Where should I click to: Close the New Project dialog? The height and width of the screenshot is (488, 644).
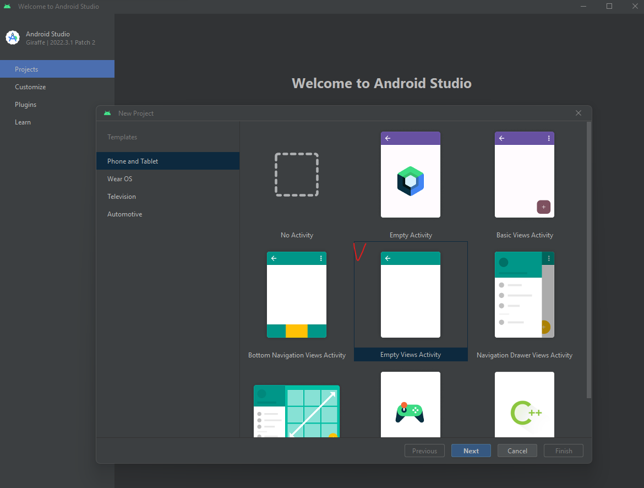coord(578,113)
